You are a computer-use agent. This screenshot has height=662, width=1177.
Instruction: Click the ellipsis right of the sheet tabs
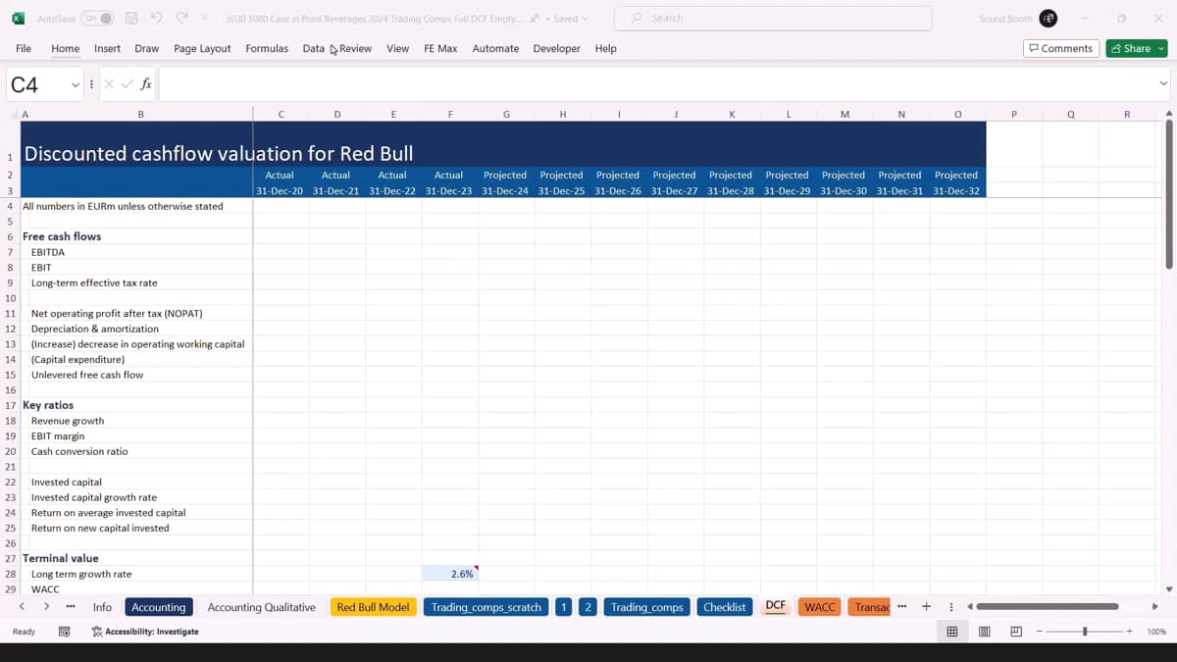coord(901,606)
